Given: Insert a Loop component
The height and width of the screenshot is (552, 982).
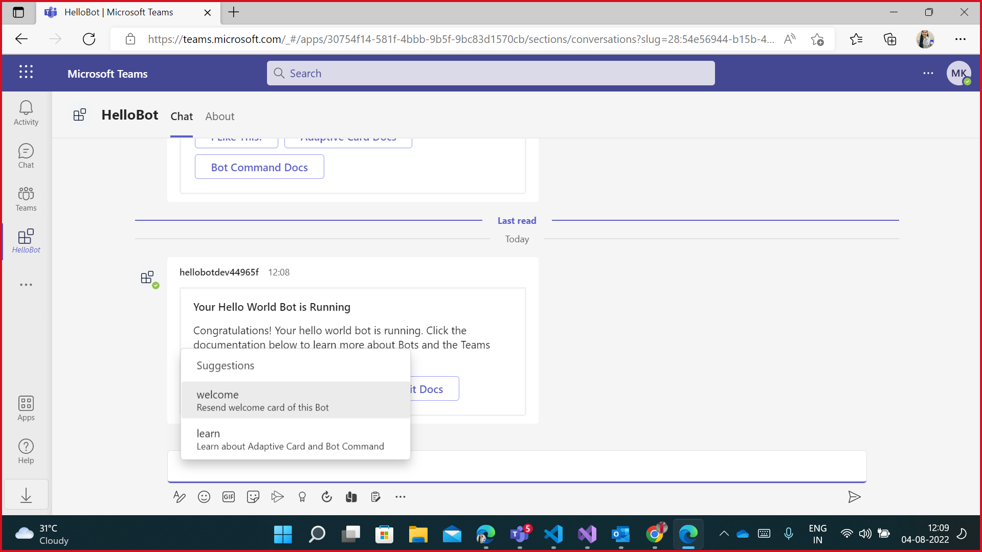Looking at the screenshot, I should click(351, 496).
